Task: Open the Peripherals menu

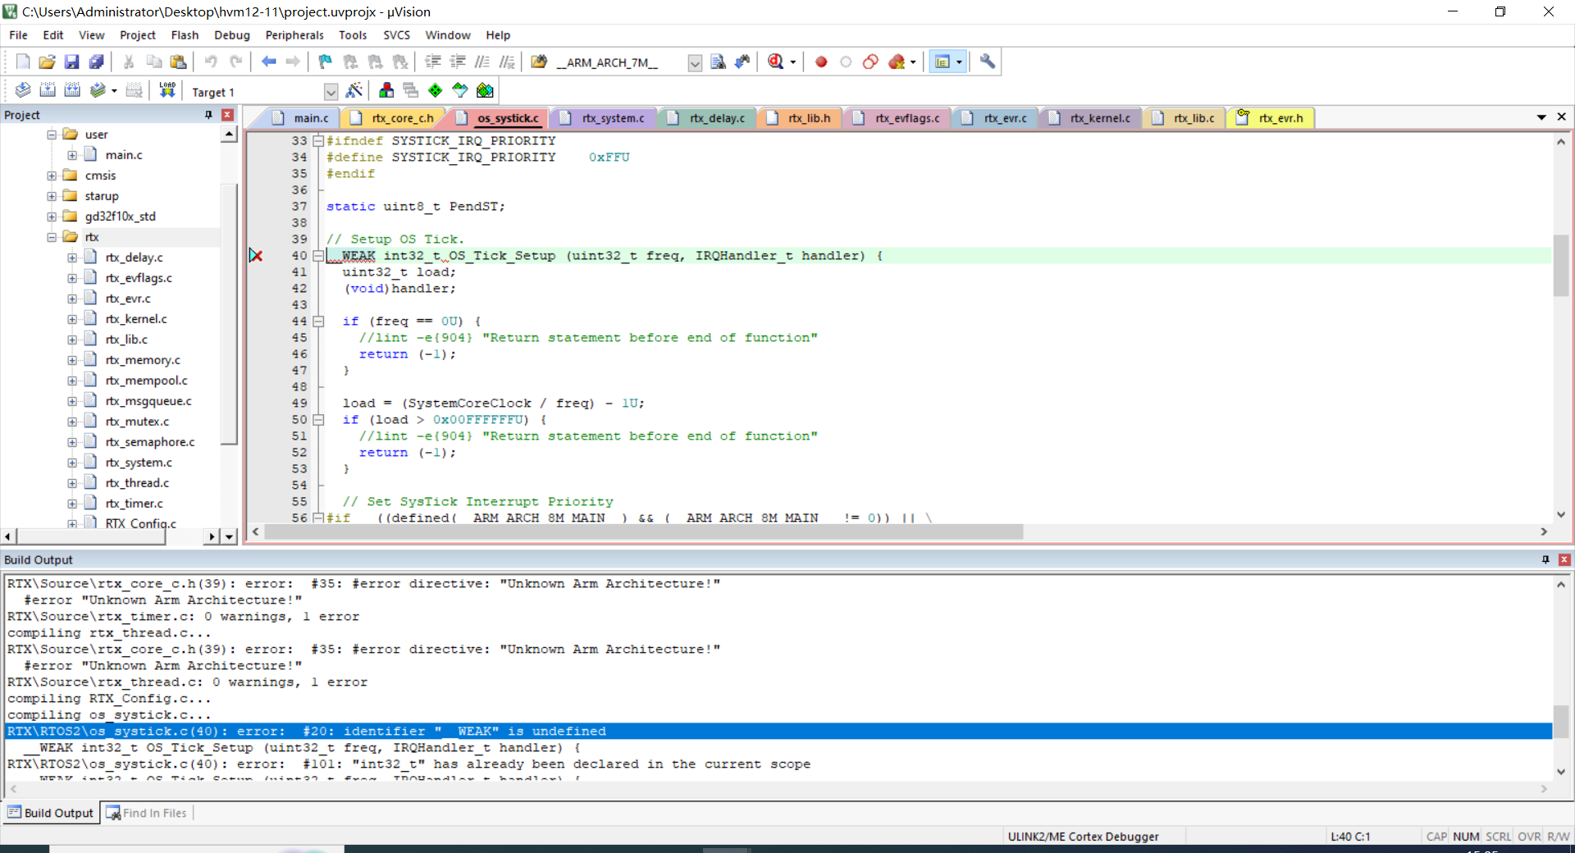Action: [x=294, y=35]
